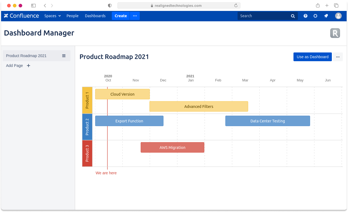Click the plus icon next to Add Page
Screen dimensions: 348x212
[x=28, y=66]
